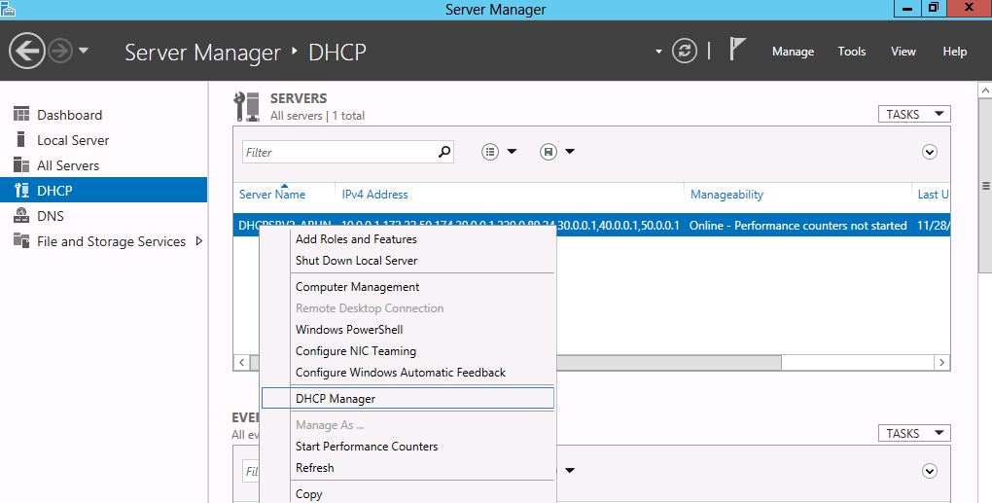Screen dimensions: 992x503
Task: Open the navigation history dropdown arrow
Action: (84, 51)
